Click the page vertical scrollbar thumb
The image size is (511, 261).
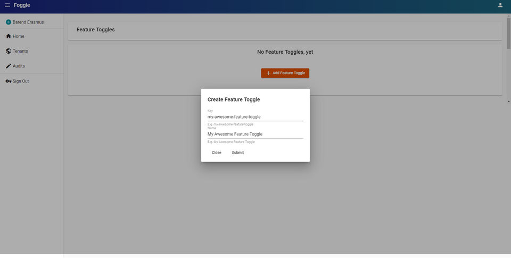[x=509, y=33]
